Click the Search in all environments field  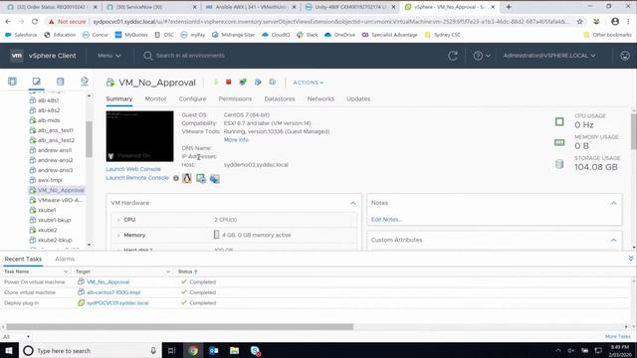pyautogui.click(x=190, y=56)
